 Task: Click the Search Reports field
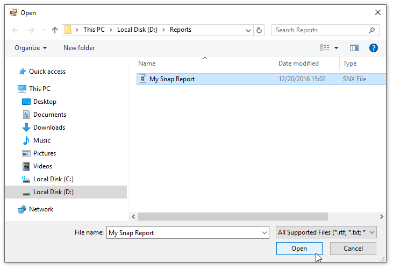click(325, 30)
